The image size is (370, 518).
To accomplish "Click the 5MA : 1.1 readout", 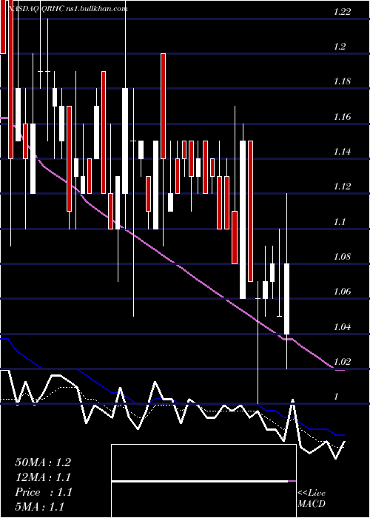I will pyautogui.click(x=40, y=507).
